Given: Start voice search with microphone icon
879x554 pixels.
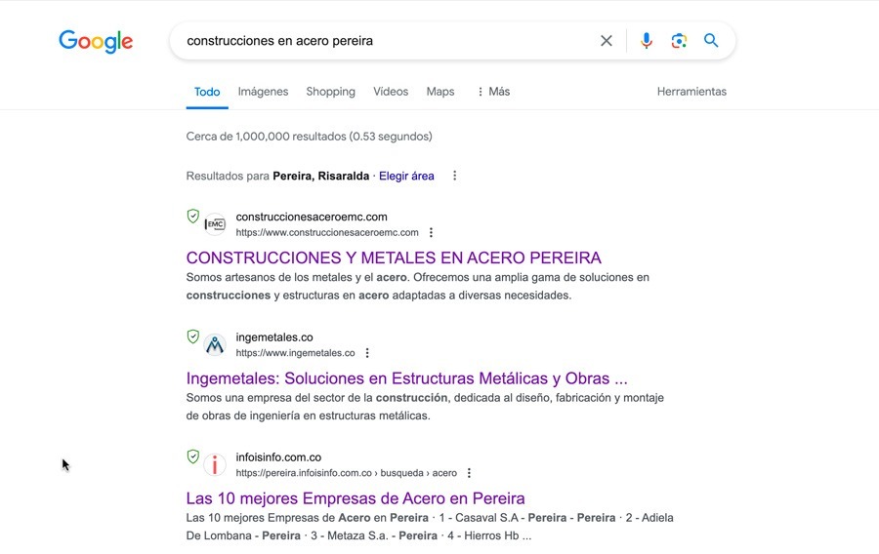Looking at the screenshot, I should tap(646, 41).
